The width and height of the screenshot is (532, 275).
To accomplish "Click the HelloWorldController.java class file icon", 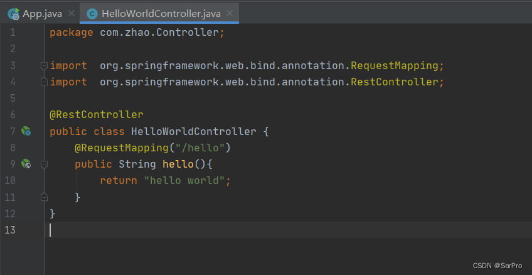I will (92, 14).
